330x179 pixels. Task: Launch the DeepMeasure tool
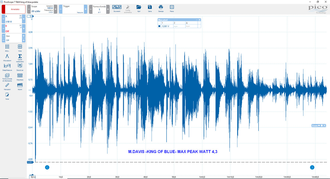point(7,67)
